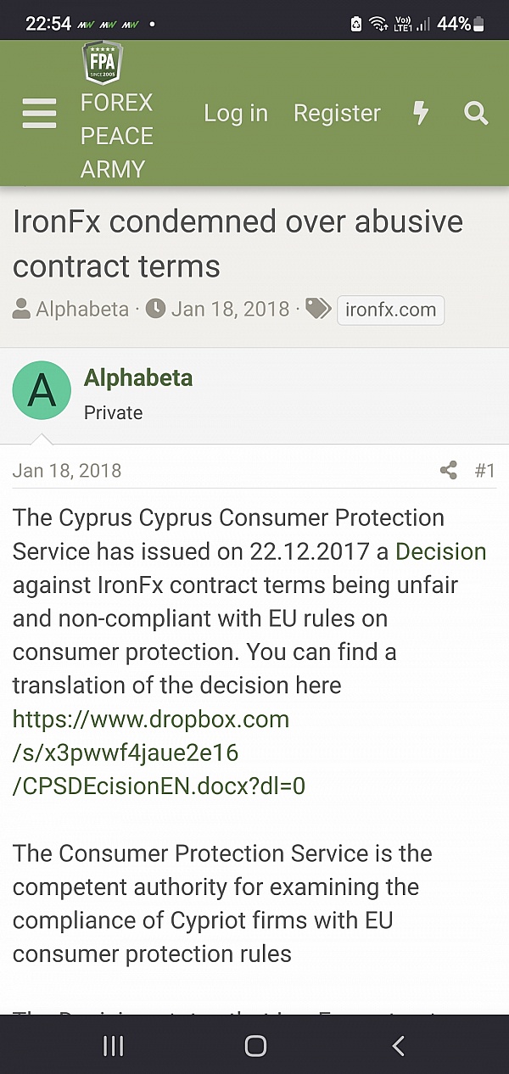Click the thread author Alphabeta under title
The image size is (509, 1074).
(x=83, y=310)
